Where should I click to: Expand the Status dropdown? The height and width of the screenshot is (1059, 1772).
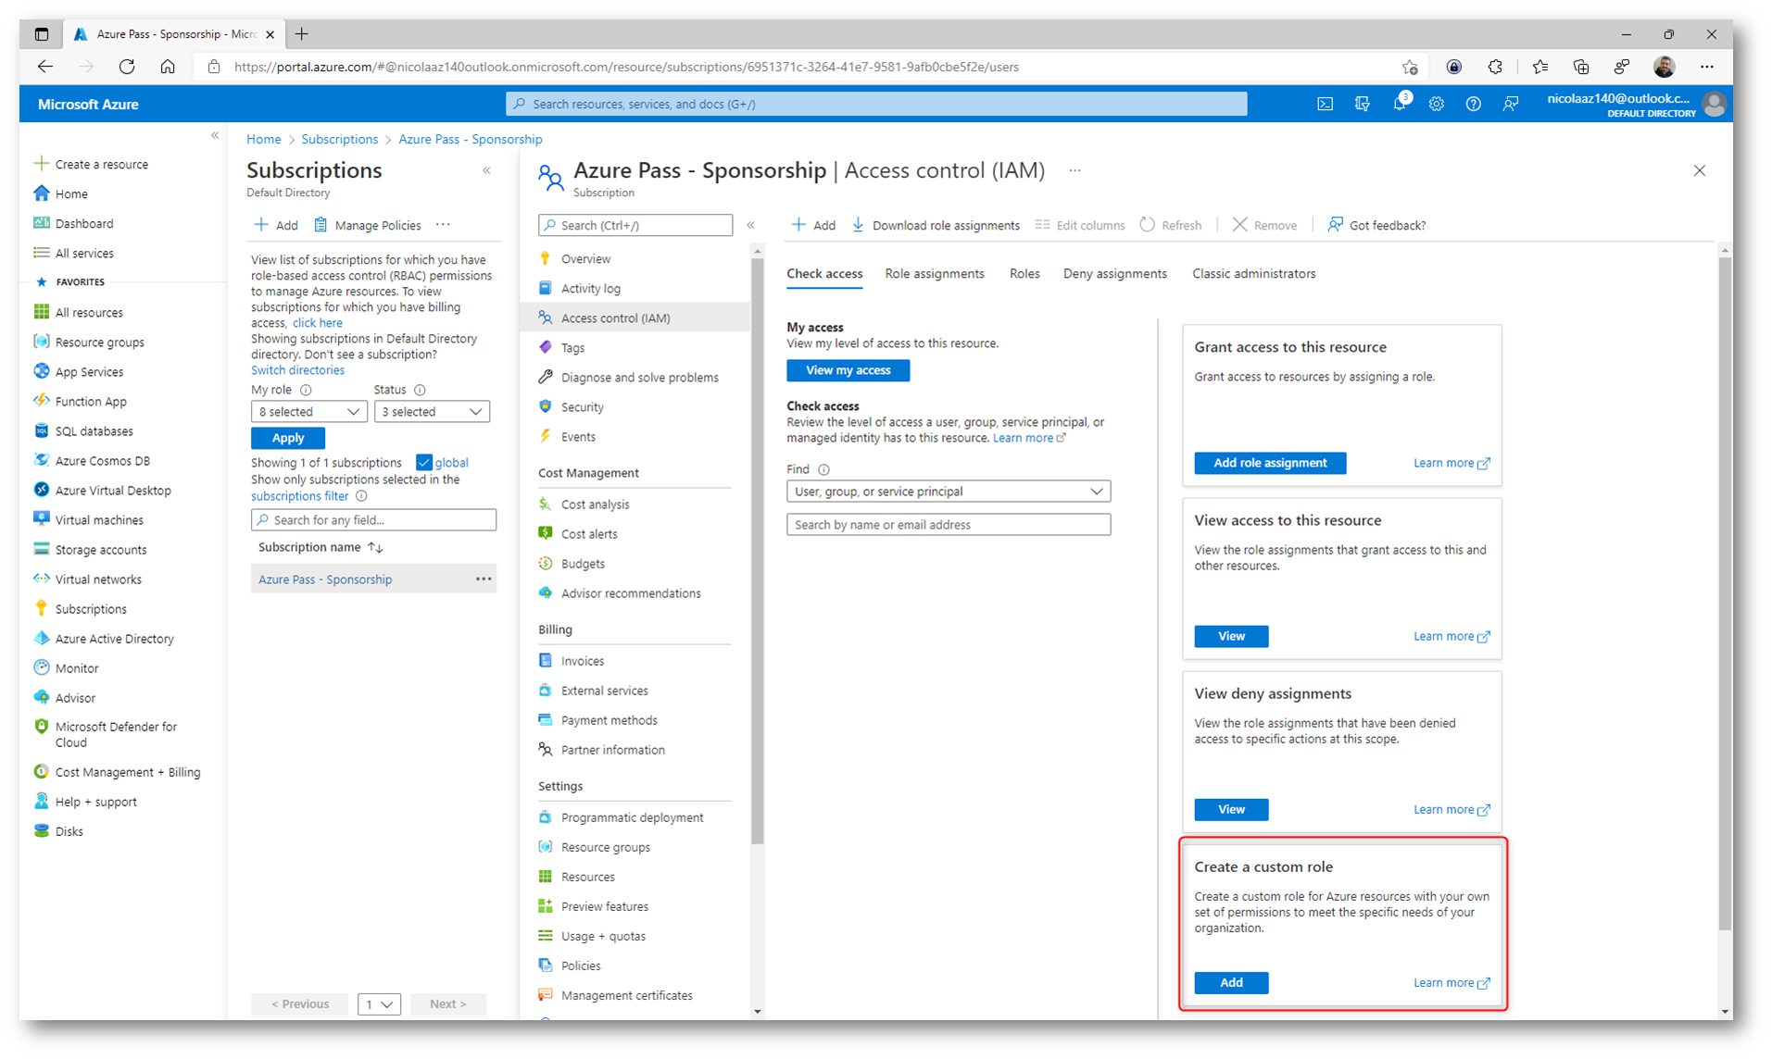(432, 411)
